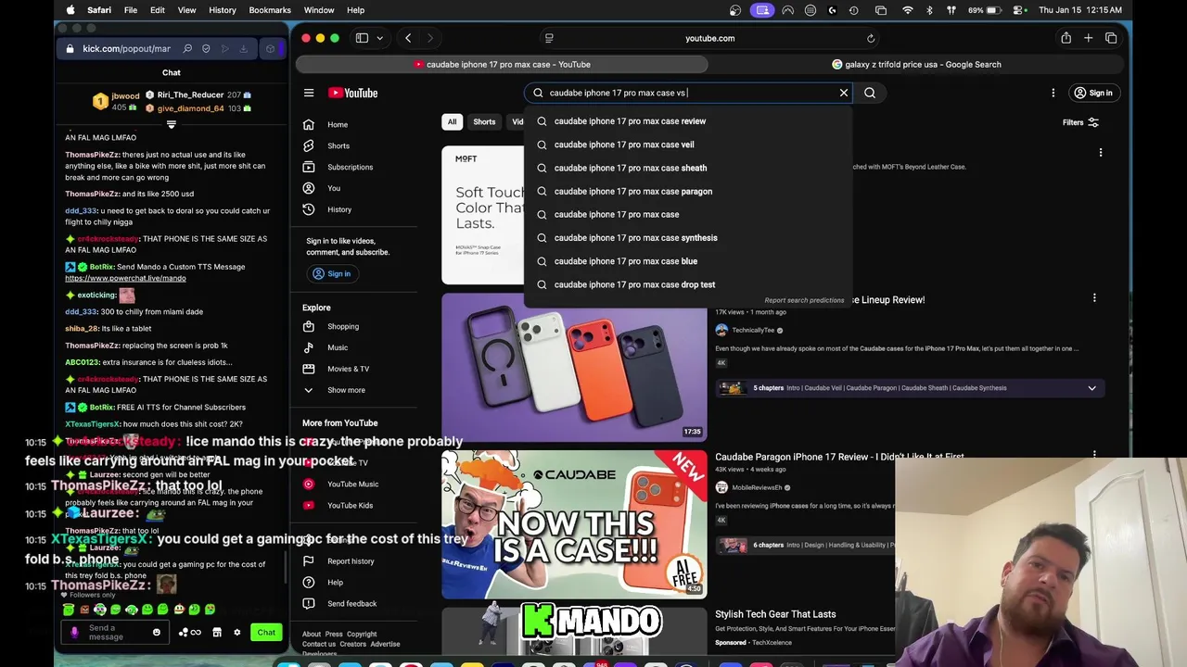Click the YouTube logo
The width and height of the screenshot is (1187, 667).
point(352,93)
